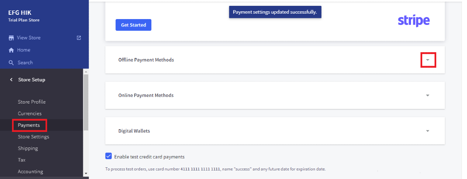The height and width of the screenshot is (179, 467).
Task: Open Accounting menu item
Action: tap(30, 172)
